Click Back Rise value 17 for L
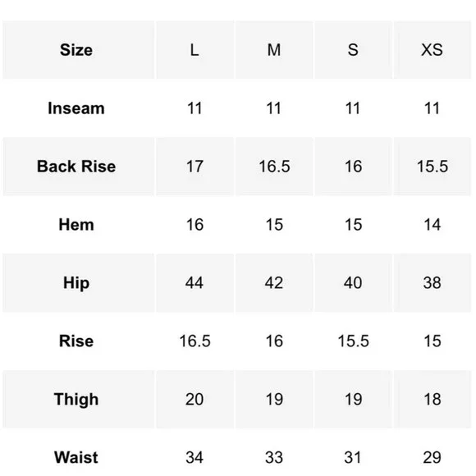The image size is (476, 476). (195, 167)
